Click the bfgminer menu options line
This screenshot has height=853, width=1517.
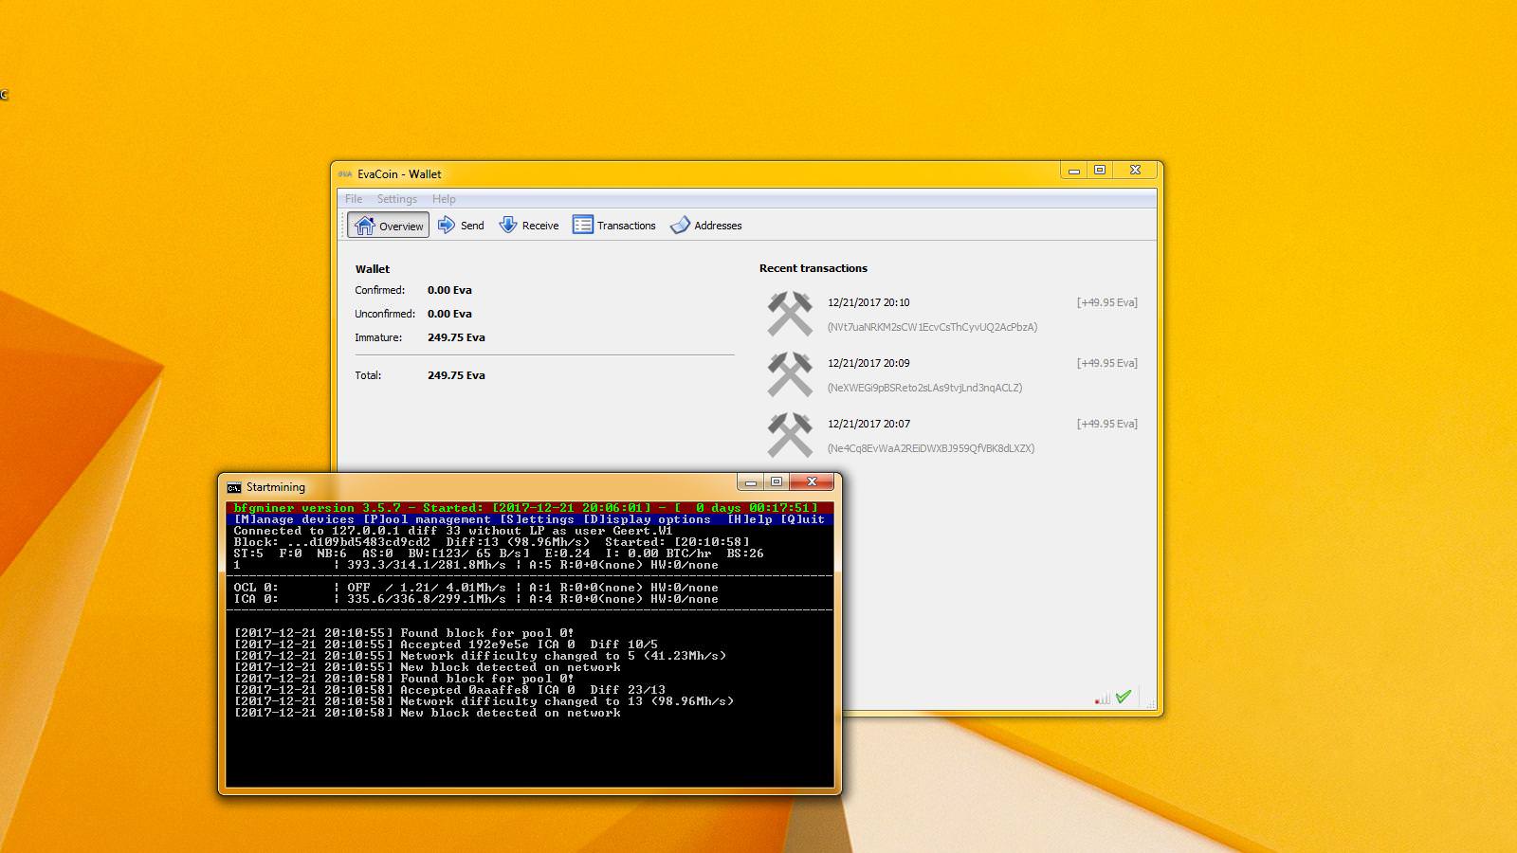(x=529, y=519)
